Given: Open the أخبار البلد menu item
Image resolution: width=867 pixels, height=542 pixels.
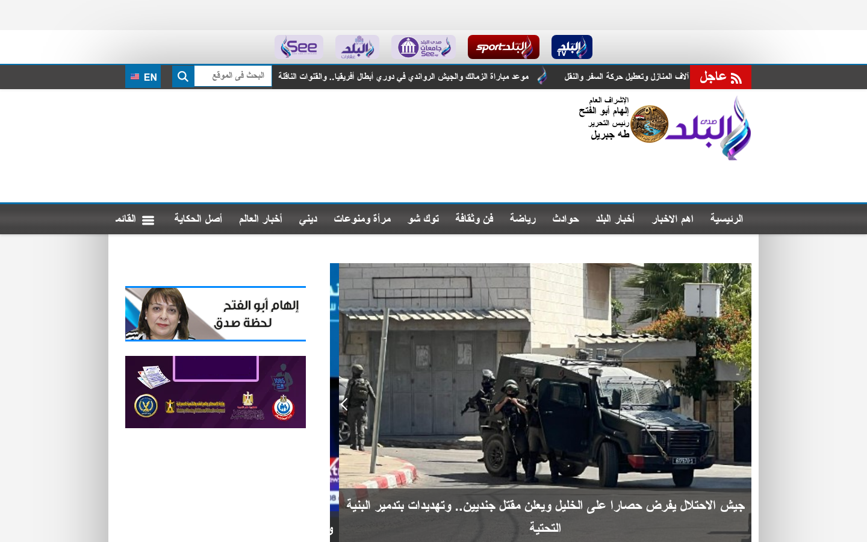Looking at the screenshot, I should (x=615, y=219).
